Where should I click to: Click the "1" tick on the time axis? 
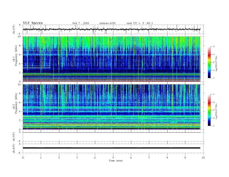tap(41, 158)
